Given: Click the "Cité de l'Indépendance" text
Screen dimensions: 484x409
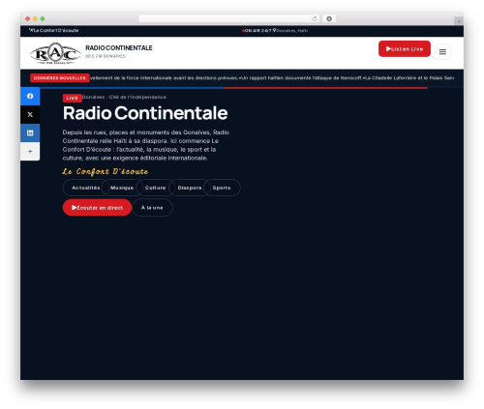Looking at the screenshot, I should 137,97.
